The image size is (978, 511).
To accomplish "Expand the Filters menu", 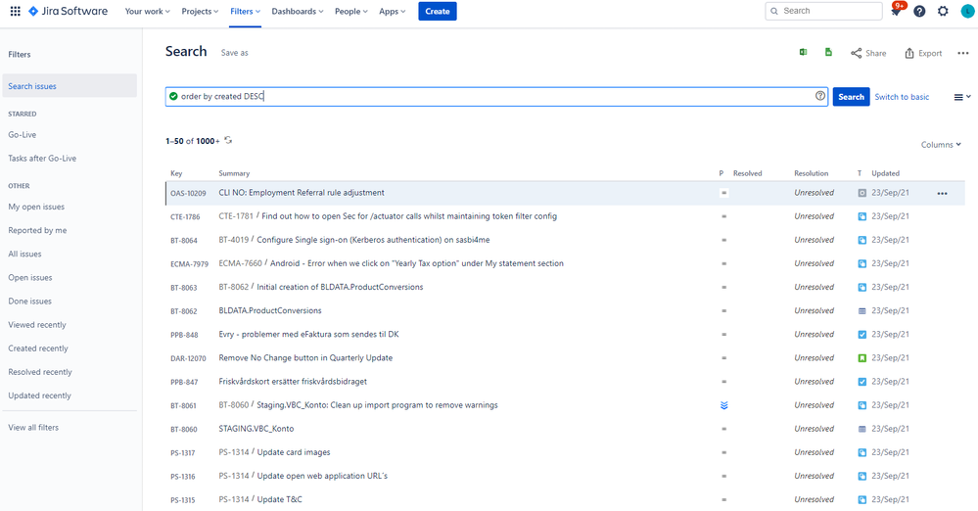I will 245,11.
